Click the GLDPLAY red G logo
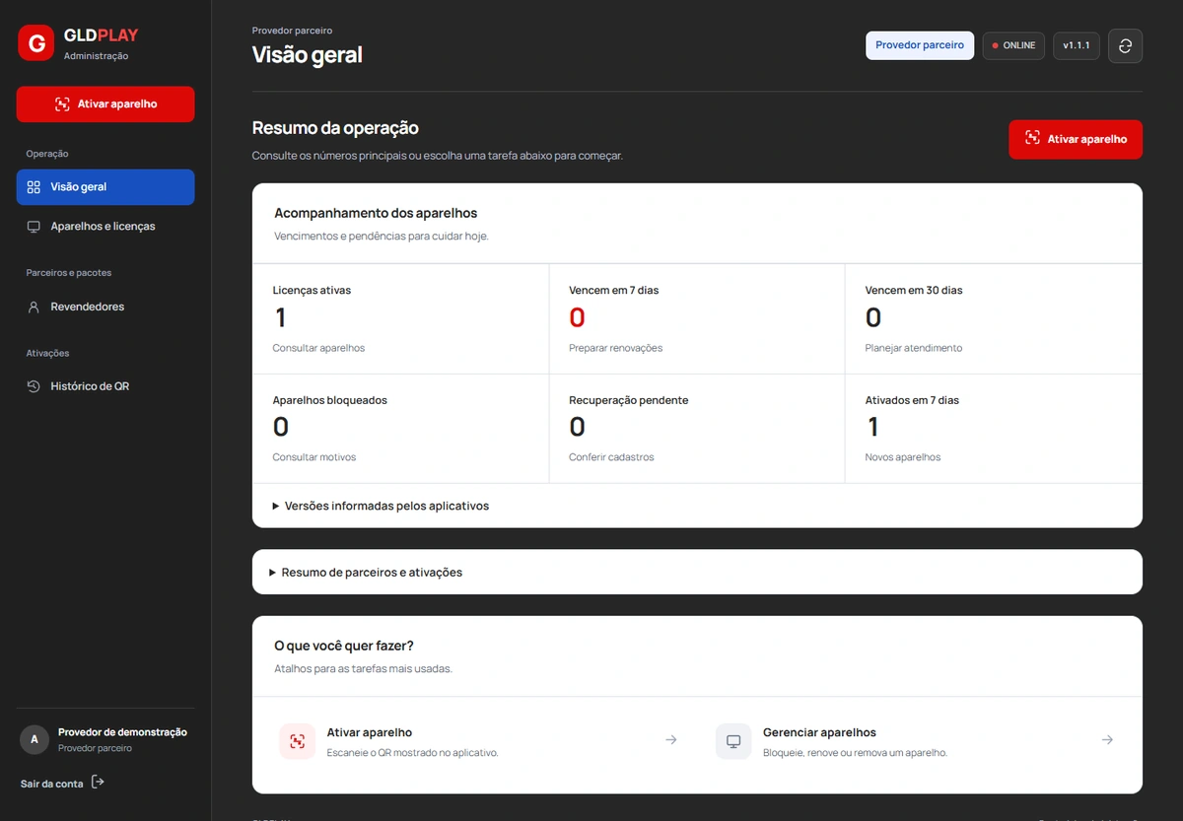Image resolution: width=1183 pixels, height=821 pixels. pyautogui.click(x=36, y=43)
